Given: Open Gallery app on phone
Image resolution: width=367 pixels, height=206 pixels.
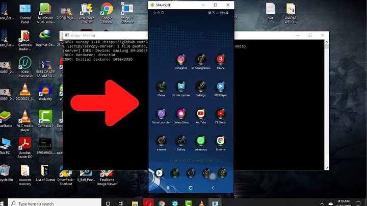Looking at the screenshot, I should coord(181,141).
